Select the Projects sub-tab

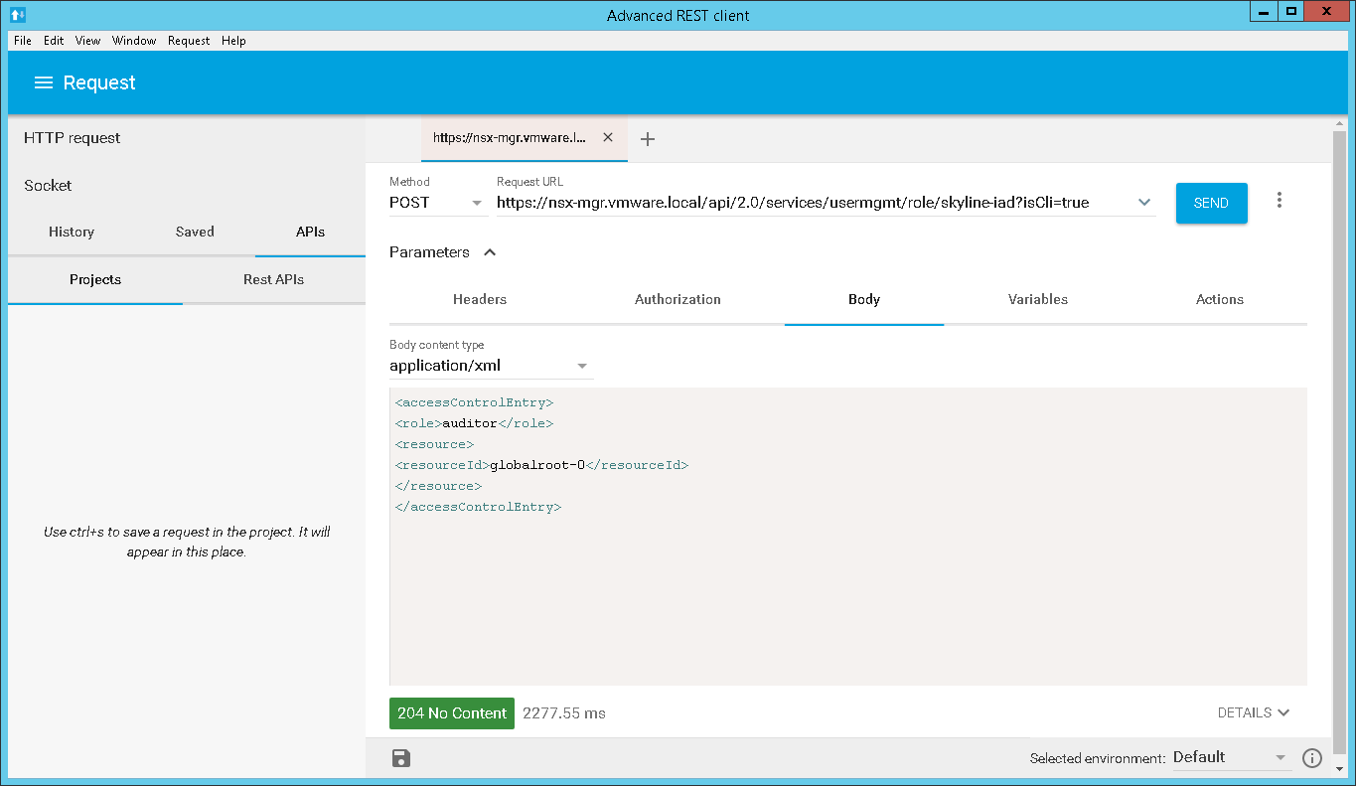95,279
